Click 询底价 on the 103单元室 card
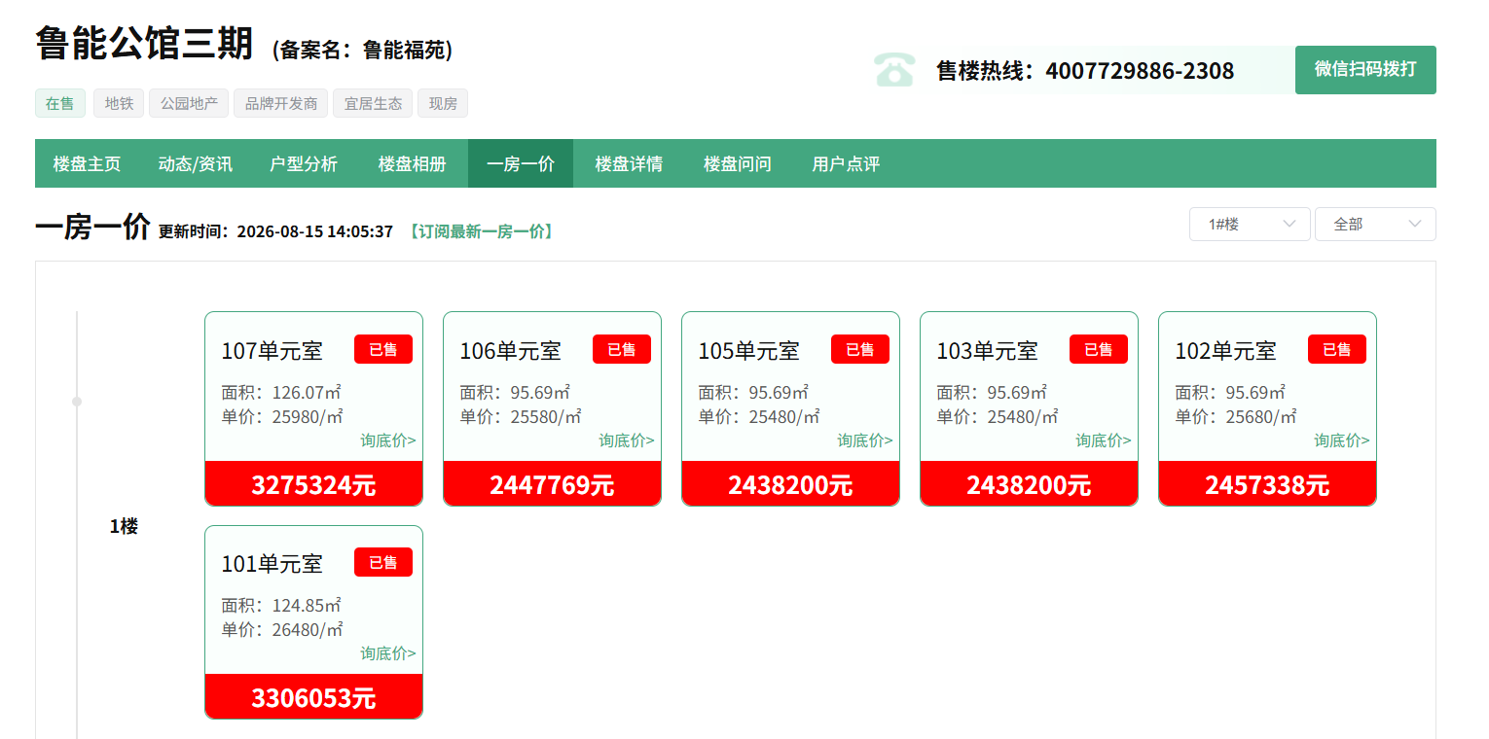Viewport: 1489px width, 739px height. [1104, 440]
